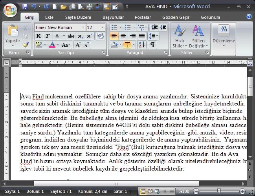Open print preview icon
The height and width of the screenshot is (196, 255).
[x=81, y=7]
